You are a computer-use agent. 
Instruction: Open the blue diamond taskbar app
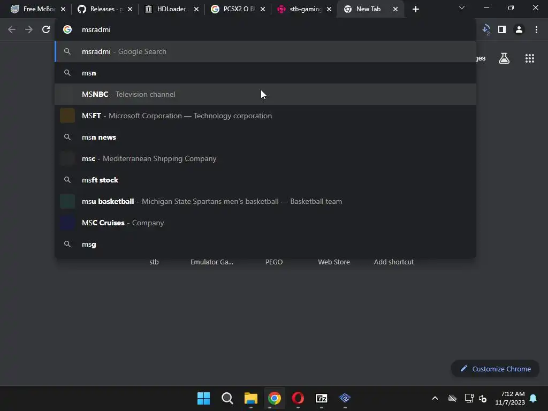345,398
